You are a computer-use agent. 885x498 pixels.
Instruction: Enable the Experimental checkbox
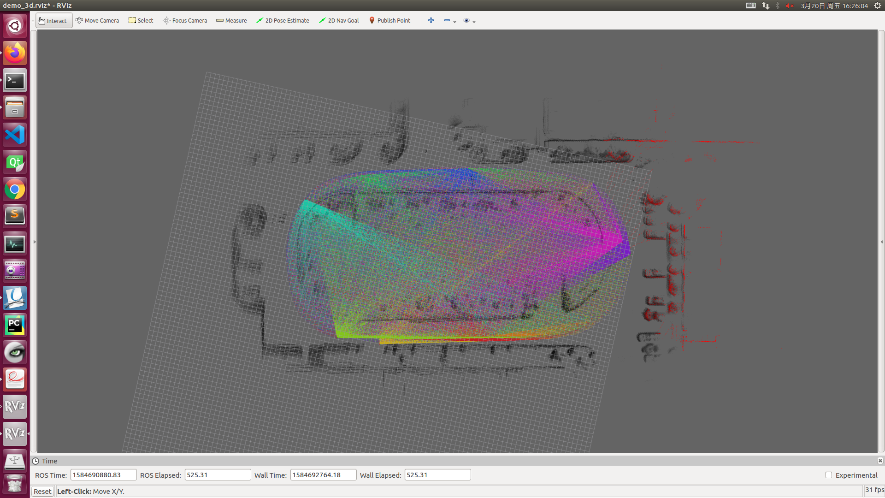pyautogui.click(x=829, y=475)
